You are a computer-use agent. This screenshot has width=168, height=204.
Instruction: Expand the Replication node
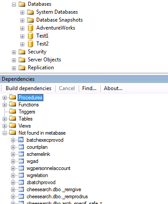(x=14, y=68)
